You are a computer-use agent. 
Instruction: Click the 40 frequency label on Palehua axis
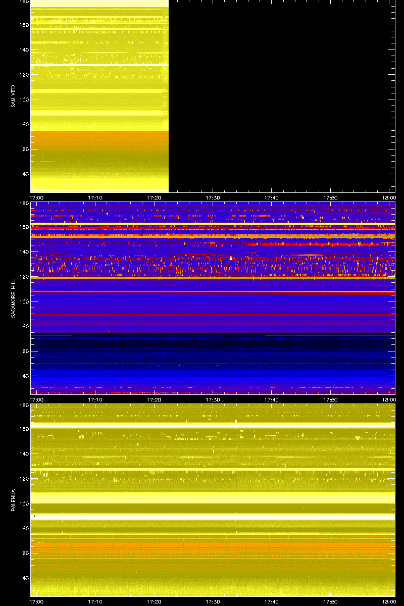(26, 578)
